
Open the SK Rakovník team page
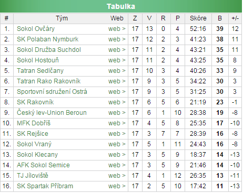coord(35,102)
